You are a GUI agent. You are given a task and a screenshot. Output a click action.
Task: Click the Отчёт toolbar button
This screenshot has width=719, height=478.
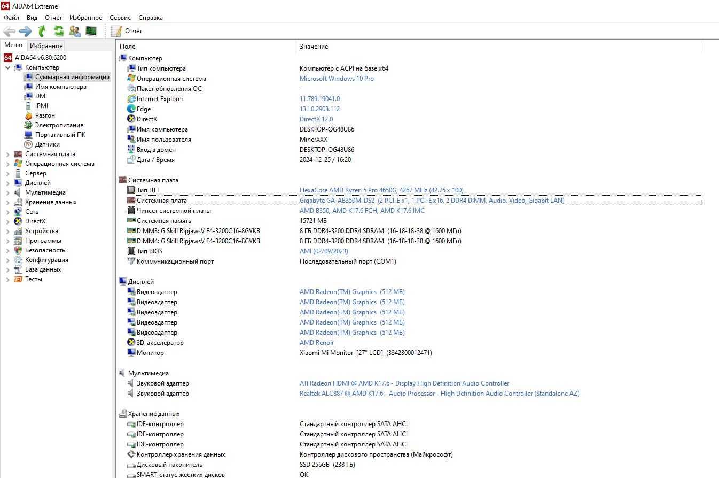click(x=127, y=31)
